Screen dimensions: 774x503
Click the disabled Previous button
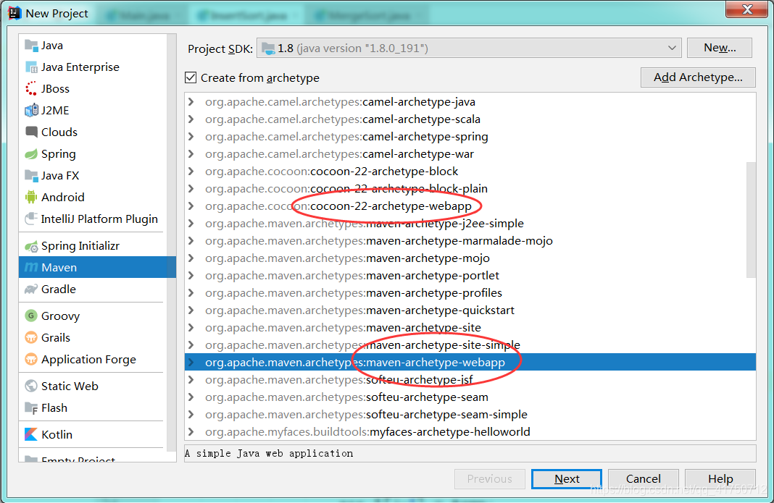click(x=490, y=479)
